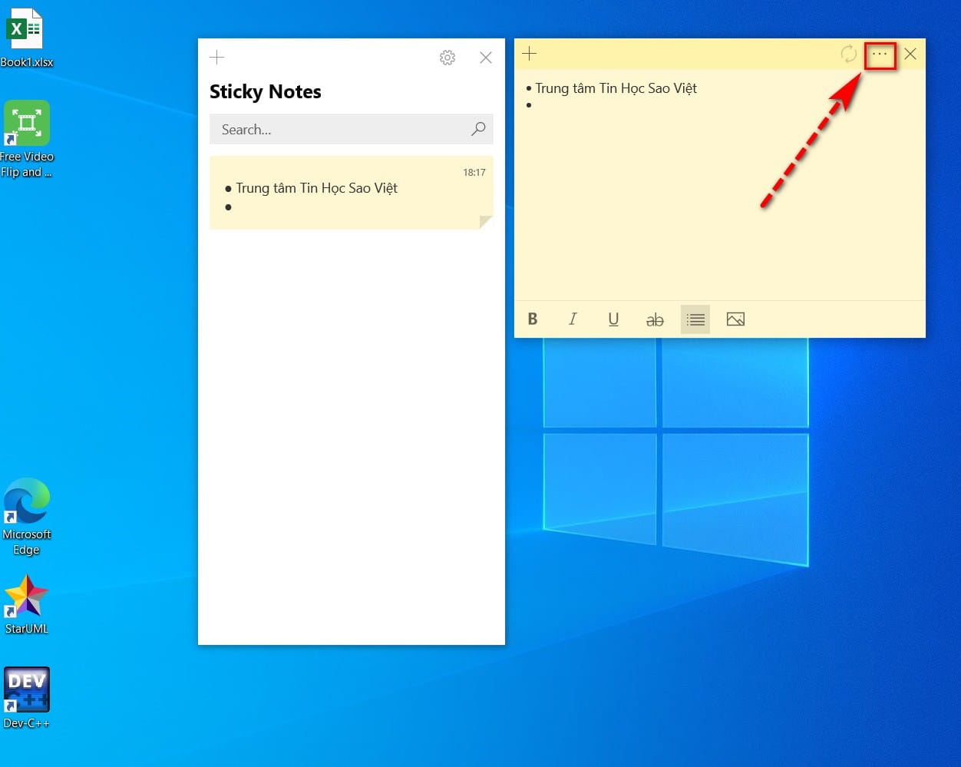Click the note text 'Trung tâm Tin Học Sao Việt' in yellow note
Screen dimensions: 961x767
click(x=616, y=88)
